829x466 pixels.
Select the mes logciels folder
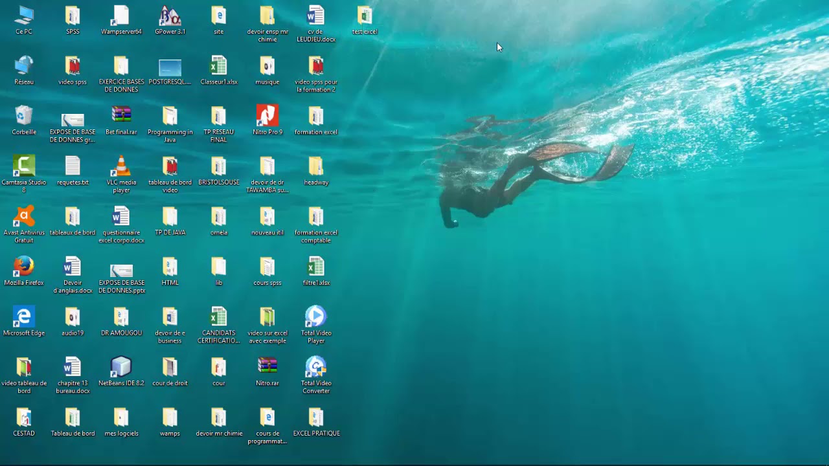click(x=121, y=421)
